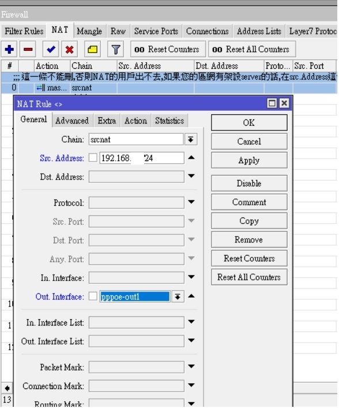Screen dimensions: 339x408
Task: Expand the In. Interface List field
Action: pos(191,322)
